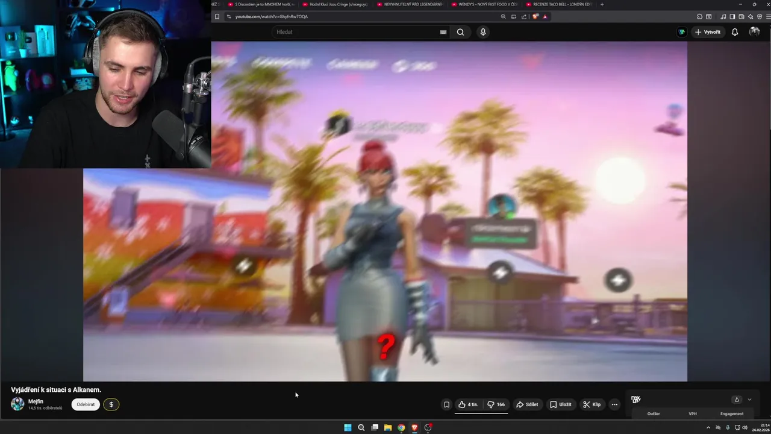Click the Sdílet share button
771x434 pixels.
(527, 404)
